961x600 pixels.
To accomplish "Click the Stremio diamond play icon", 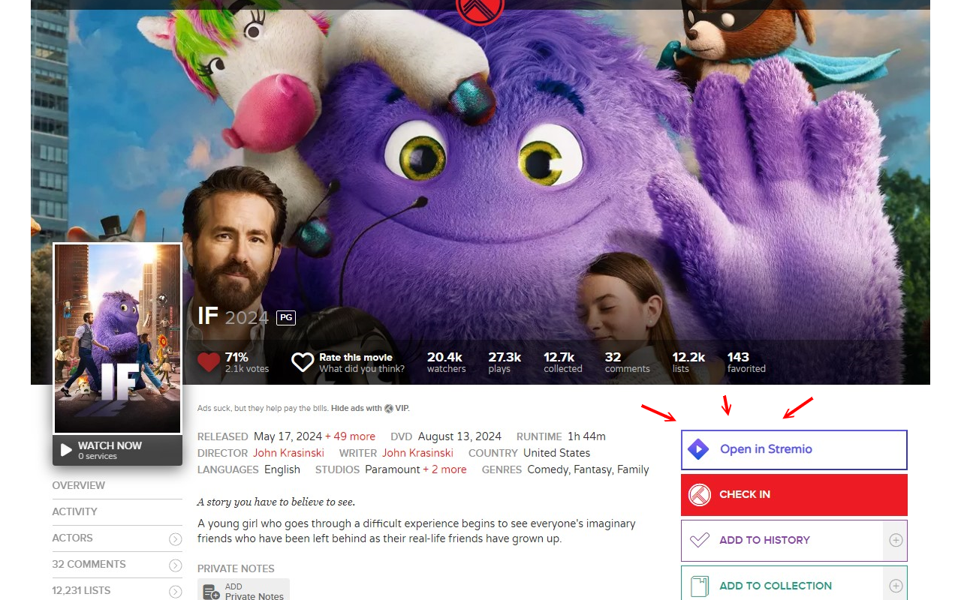I will tap(698, 449).
